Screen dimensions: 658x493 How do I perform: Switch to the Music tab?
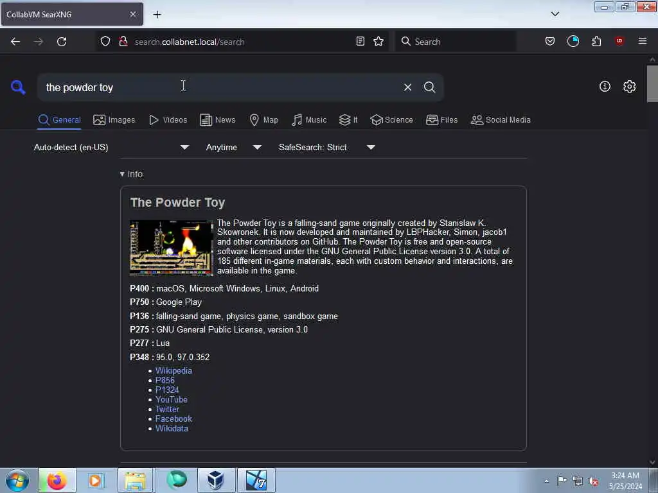pos(309,120)
